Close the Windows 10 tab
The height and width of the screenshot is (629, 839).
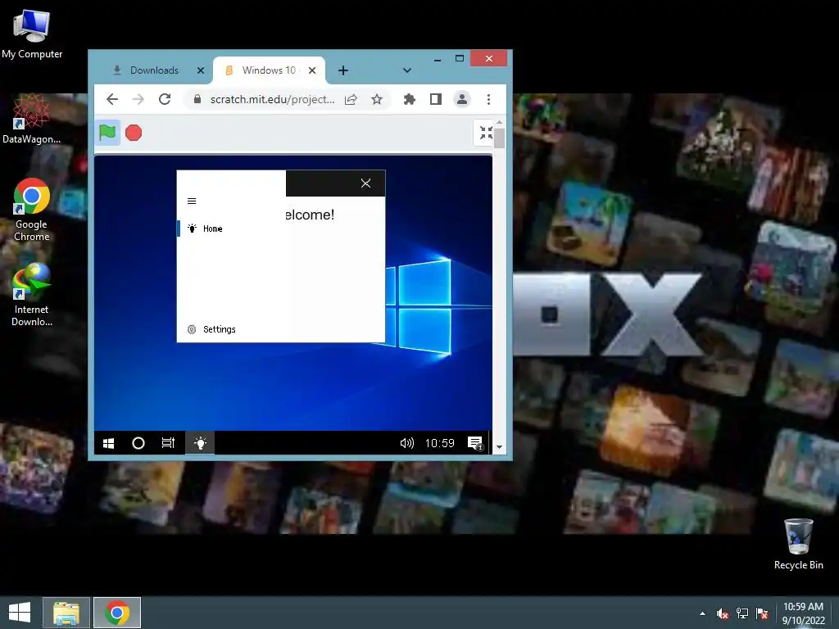point(312,70)
